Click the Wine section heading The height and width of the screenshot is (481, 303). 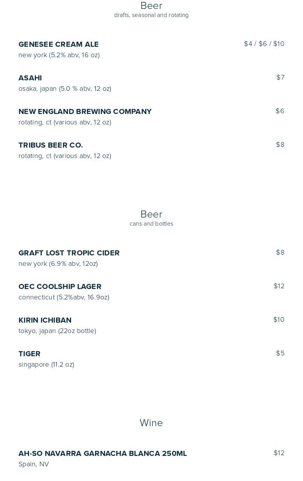click(x=151, y=423)
